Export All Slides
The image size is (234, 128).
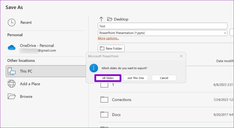point(108,78)
